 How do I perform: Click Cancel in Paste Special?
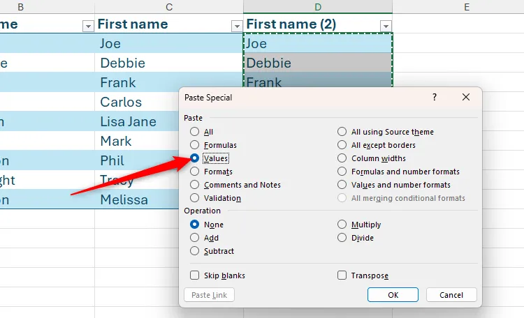tap(451, 295)
